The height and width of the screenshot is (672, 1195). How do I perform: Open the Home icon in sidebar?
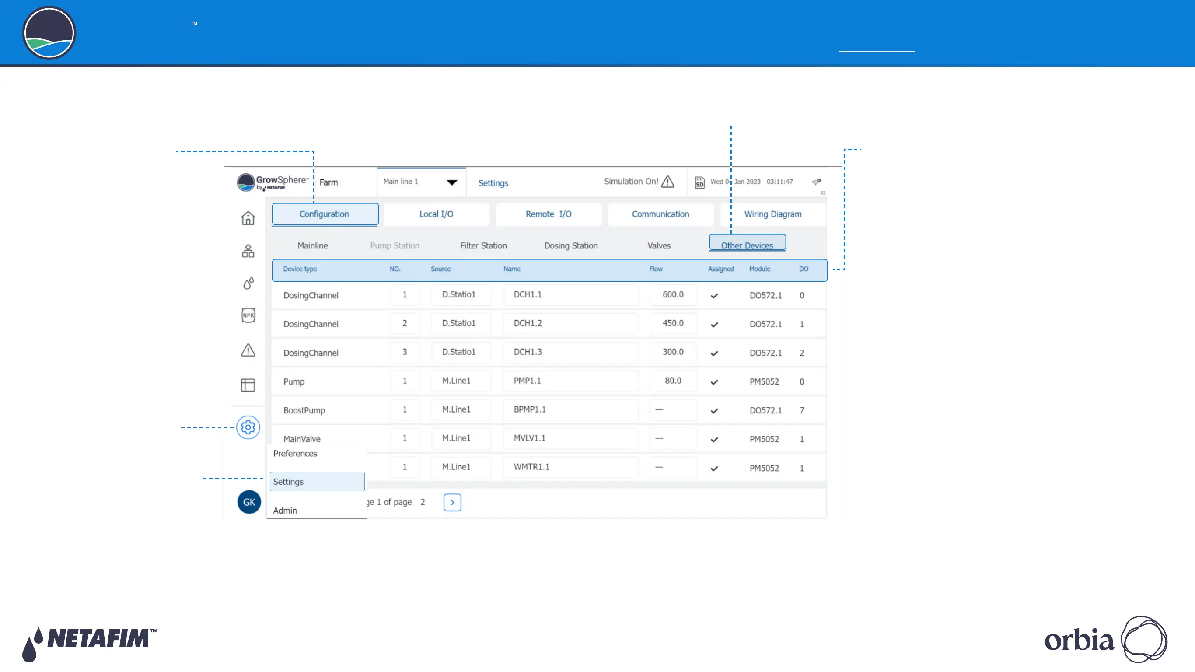(x=248, y=218)
